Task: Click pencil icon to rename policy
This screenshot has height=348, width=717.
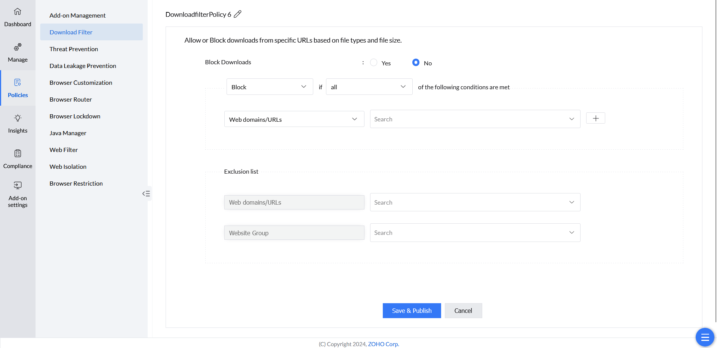Action: [238, 14]
